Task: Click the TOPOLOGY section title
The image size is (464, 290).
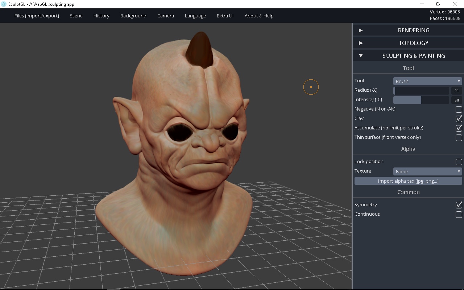Action: pyautogui.click(x=414, y=43)
